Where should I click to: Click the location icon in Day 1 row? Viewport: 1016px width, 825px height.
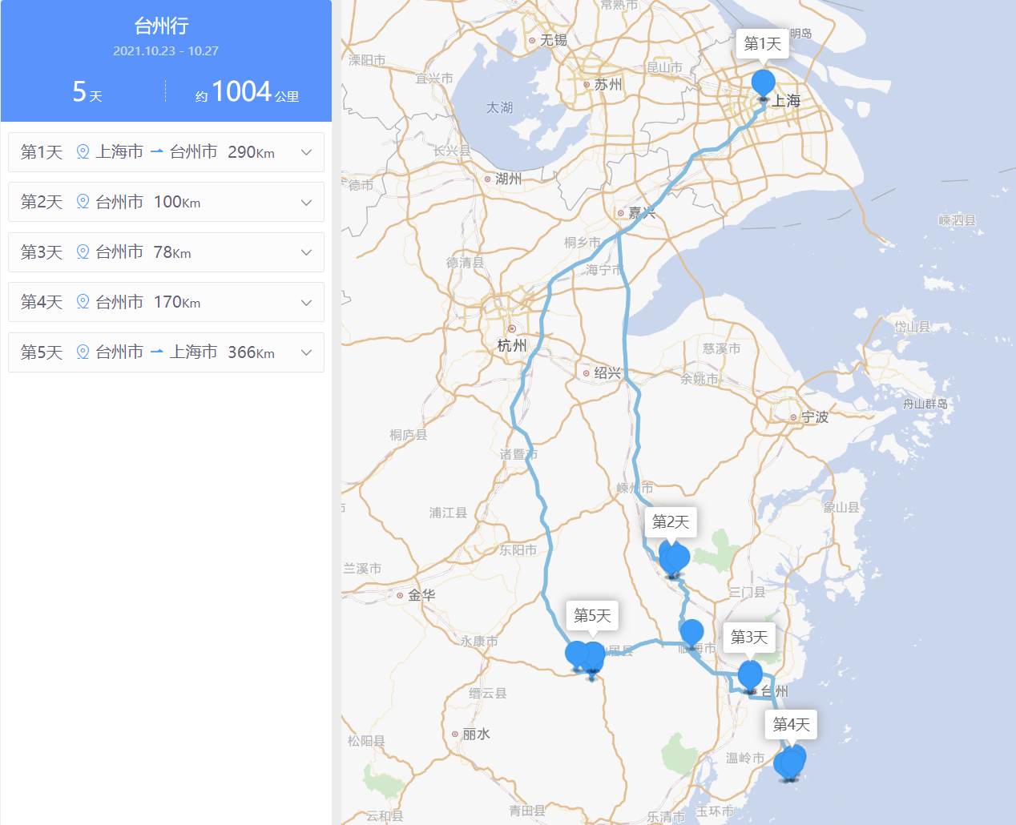83,152
